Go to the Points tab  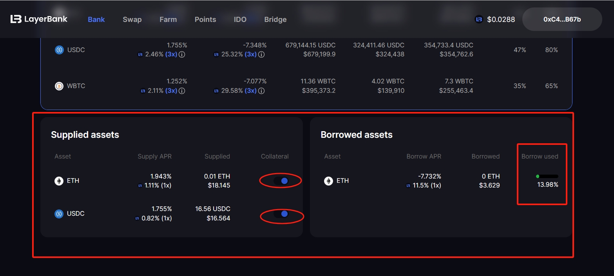205,20
